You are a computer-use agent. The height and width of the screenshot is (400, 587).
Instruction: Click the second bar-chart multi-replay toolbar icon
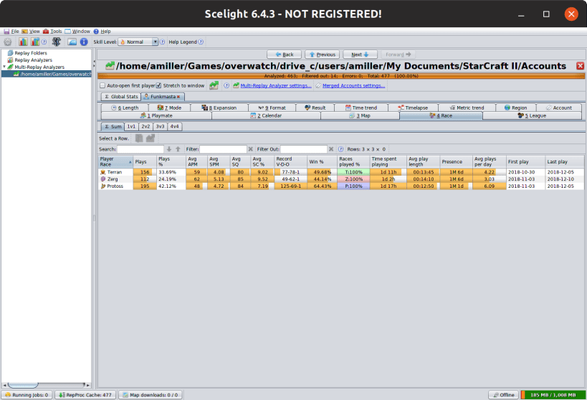coord(35,42)
